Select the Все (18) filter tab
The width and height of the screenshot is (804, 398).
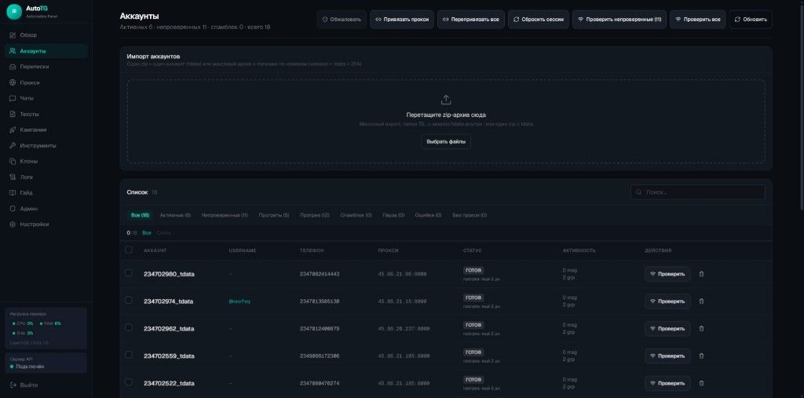click(x=140, y=215)
